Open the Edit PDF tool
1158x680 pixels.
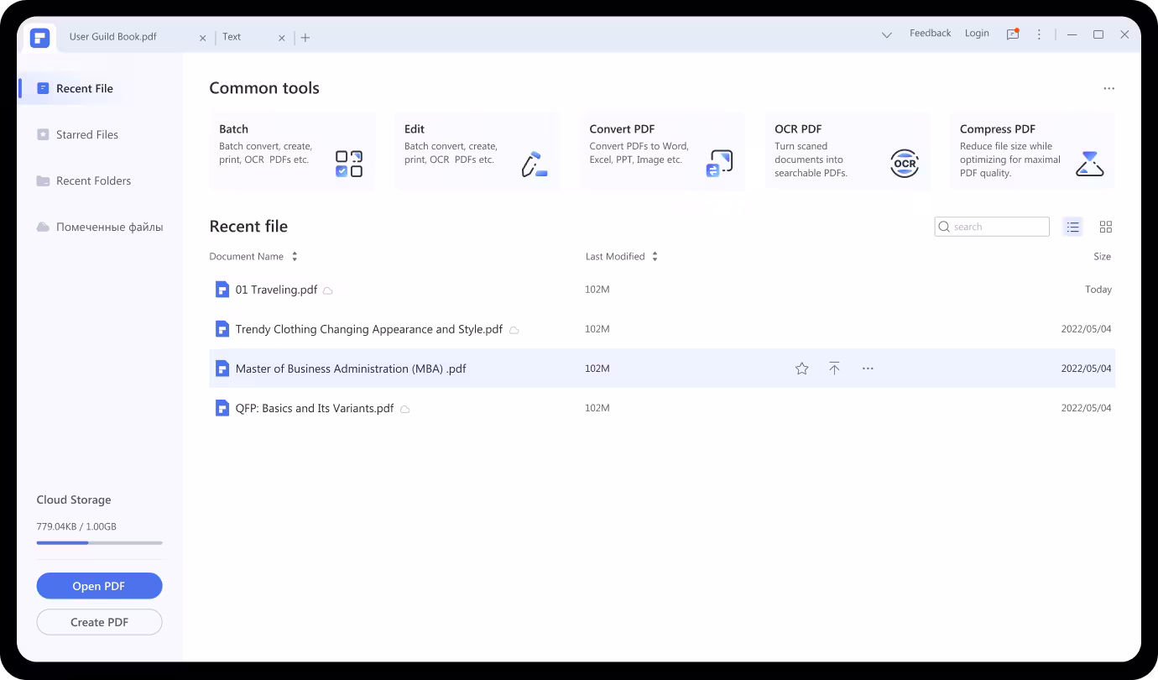pyautogui.click(x=477, y=151)
